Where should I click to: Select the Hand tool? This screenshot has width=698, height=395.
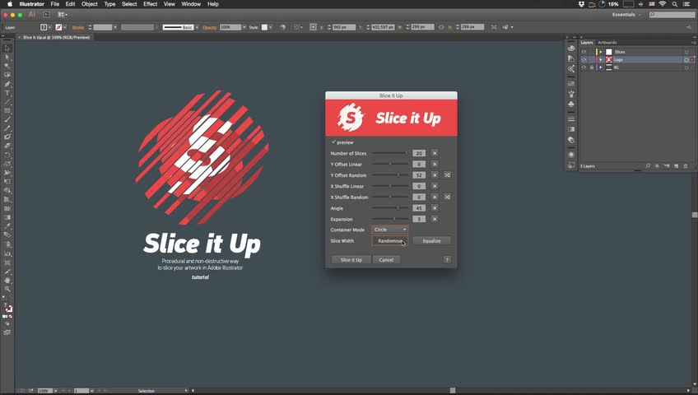(x=7, y=281)
